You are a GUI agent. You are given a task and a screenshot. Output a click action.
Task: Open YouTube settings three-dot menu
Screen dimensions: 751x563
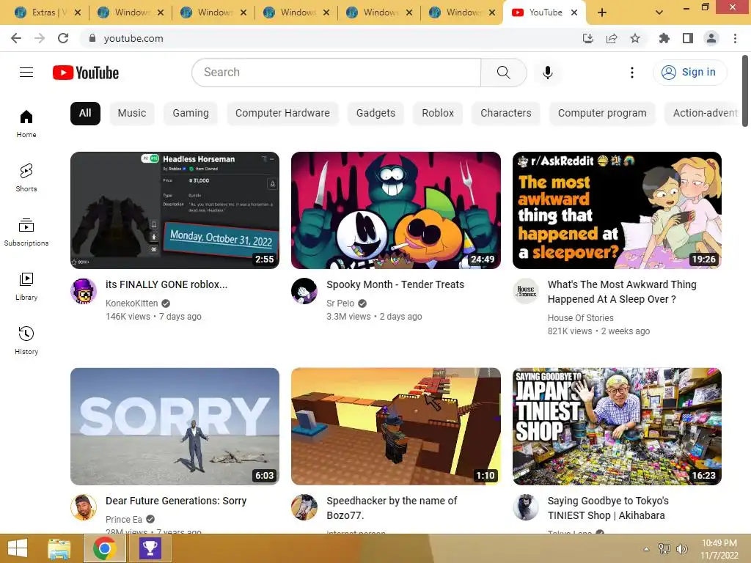click(x=632, y=73)
